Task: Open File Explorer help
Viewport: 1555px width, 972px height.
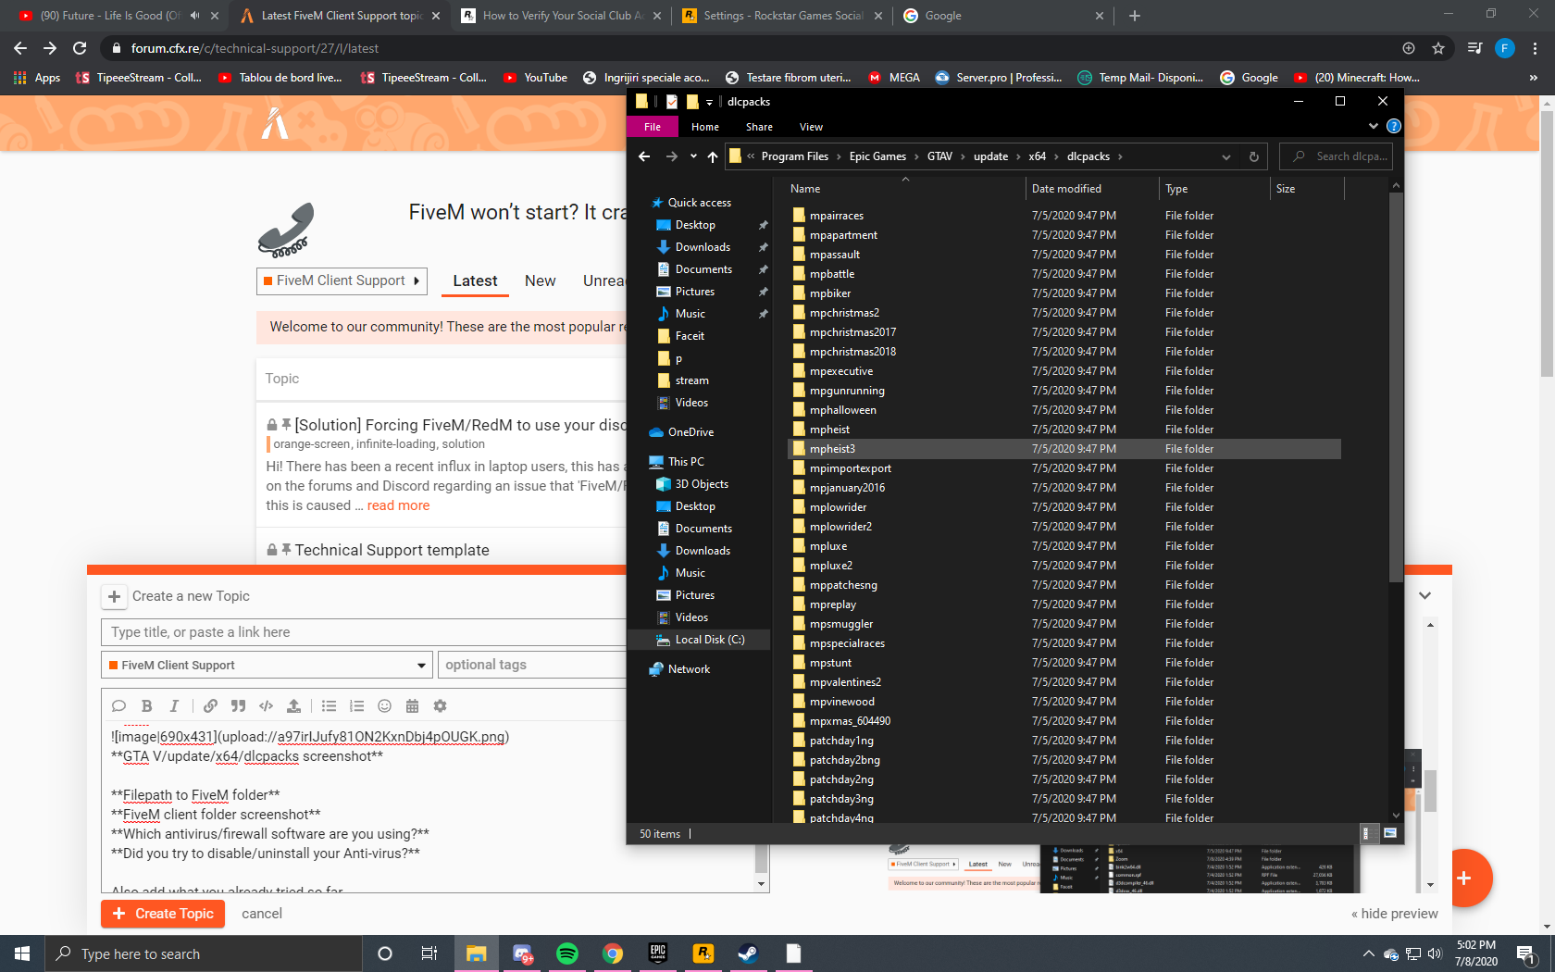Action: (1393, 127)
